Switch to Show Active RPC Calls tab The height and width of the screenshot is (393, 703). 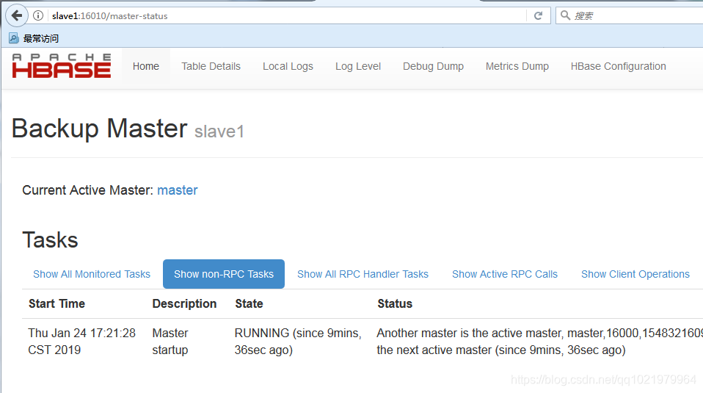(x=504, y=274)
